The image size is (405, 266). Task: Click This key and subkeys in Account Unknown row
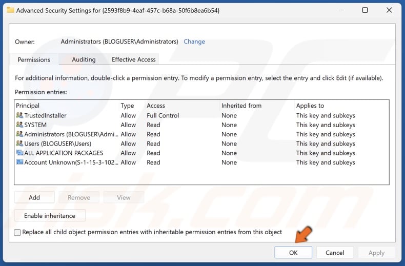[x=326, y=162]
